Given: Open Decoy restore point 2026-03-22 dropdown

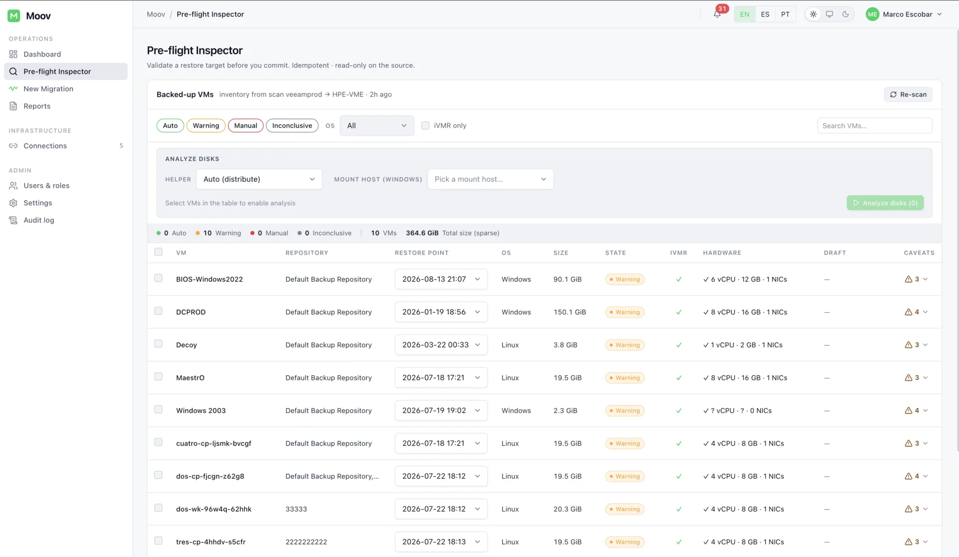Looking at the screenshot, I should point(441,345).
